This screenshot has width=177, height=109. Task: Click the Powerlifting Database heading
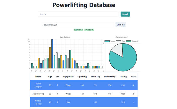click(84, 5)
